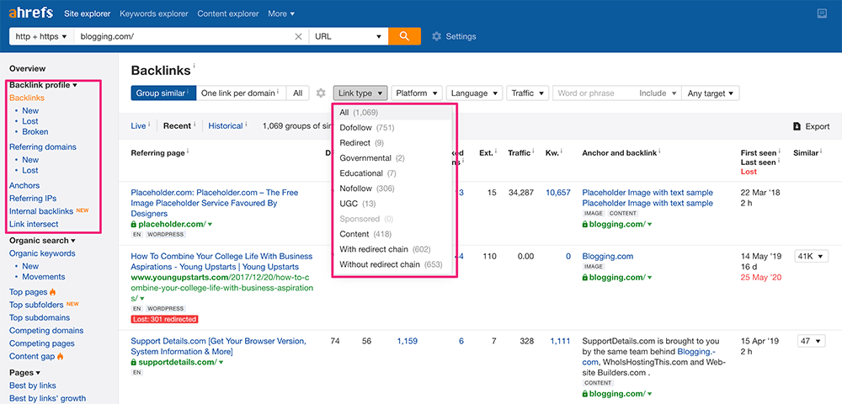Open Site explorer tab
This screenshot has width=842, height=404.
(x=87, y=14)
